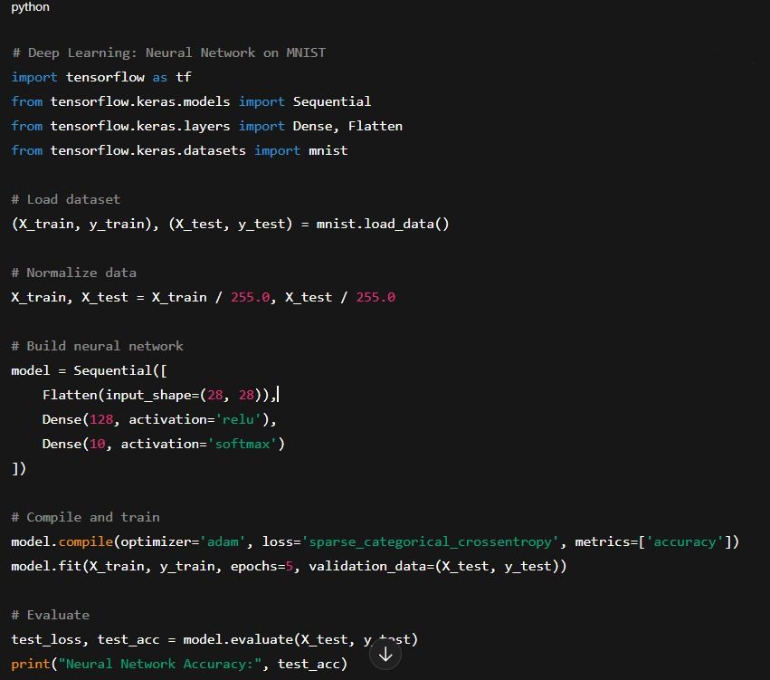This screenshot has width=770, height=680.
Task: Click the '# Normalize data' comment
Action: pyautogui.click(x=73, y=273)
